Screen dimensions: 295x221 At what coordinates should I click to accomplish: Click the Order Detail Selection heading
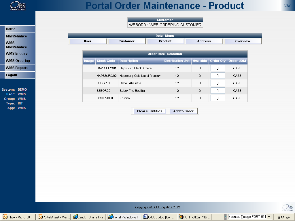coord(165,54)
